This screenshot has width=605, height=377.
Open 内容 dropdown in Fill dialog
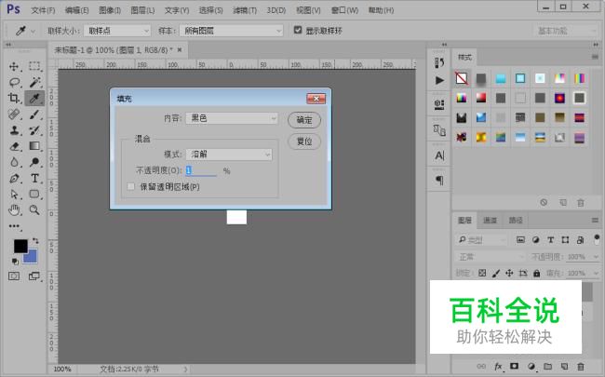click(232, 118)
